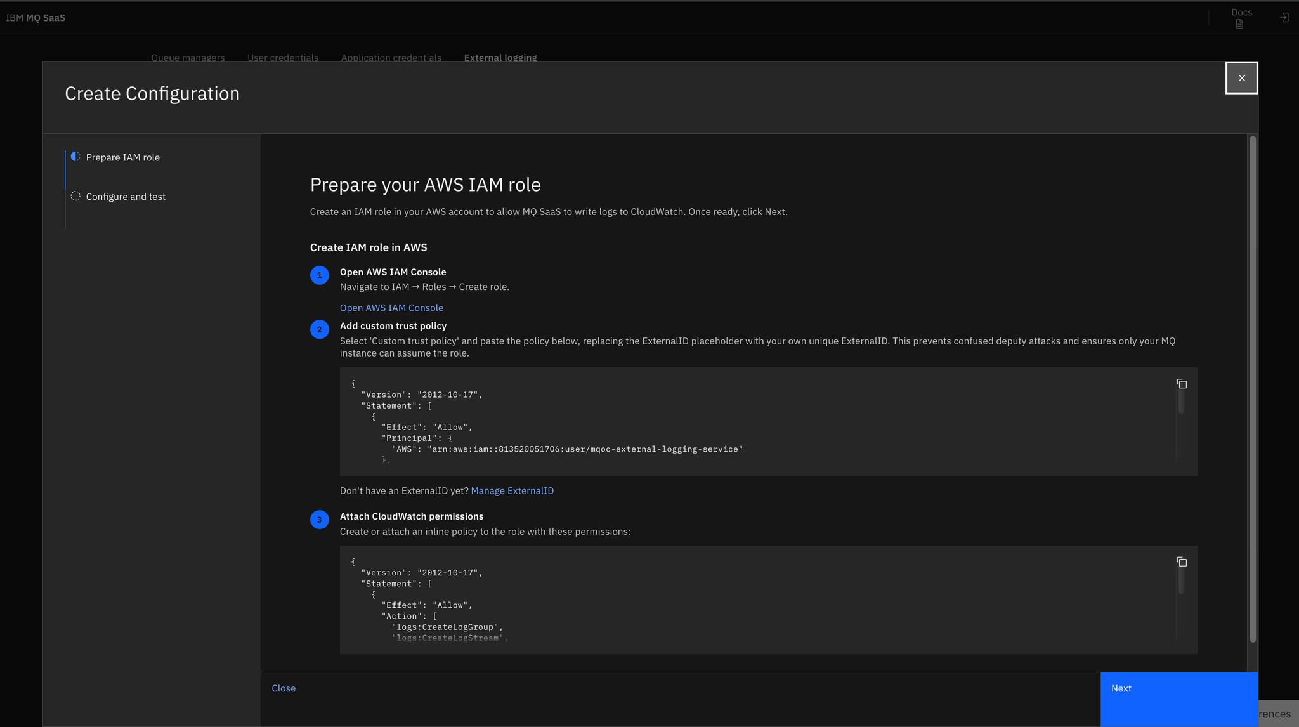Switch to Application credentials tab
Image resolution: width=1299 pixels, height=727 pixels.
[391, 57]
